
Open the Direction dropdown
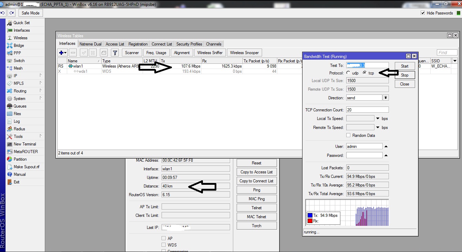pyautogui.click(x=386, y=98)
